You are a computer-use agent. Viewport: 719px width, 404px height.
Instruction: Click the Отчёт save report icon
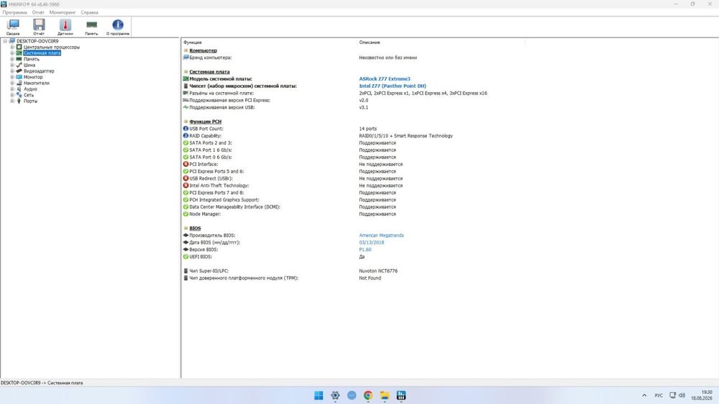tap(39, 27)
